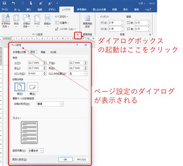Select 文字数と行数 tab in dialog
Image resolution: width=183 pixels, height=166 pixels.
click(19, 52)
